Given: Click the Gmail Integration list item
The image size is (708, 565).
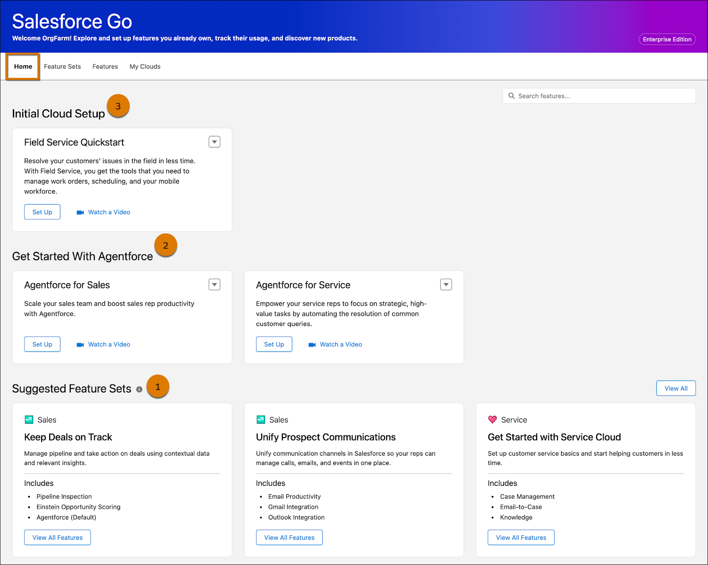Looking at the screenshot, I should (293, 507).
